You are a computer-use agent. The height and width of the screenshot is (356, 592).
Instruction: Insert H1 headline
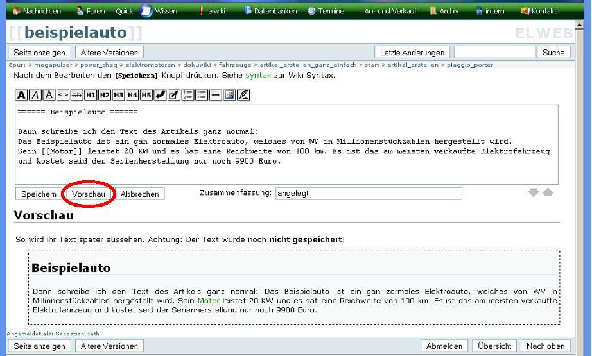[x=91, y=95]
